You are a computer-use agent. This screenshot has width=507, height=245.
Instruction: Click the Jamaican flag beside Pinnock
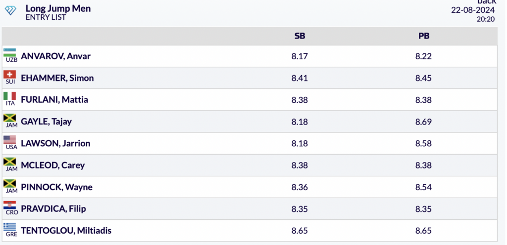pos(10,183)
